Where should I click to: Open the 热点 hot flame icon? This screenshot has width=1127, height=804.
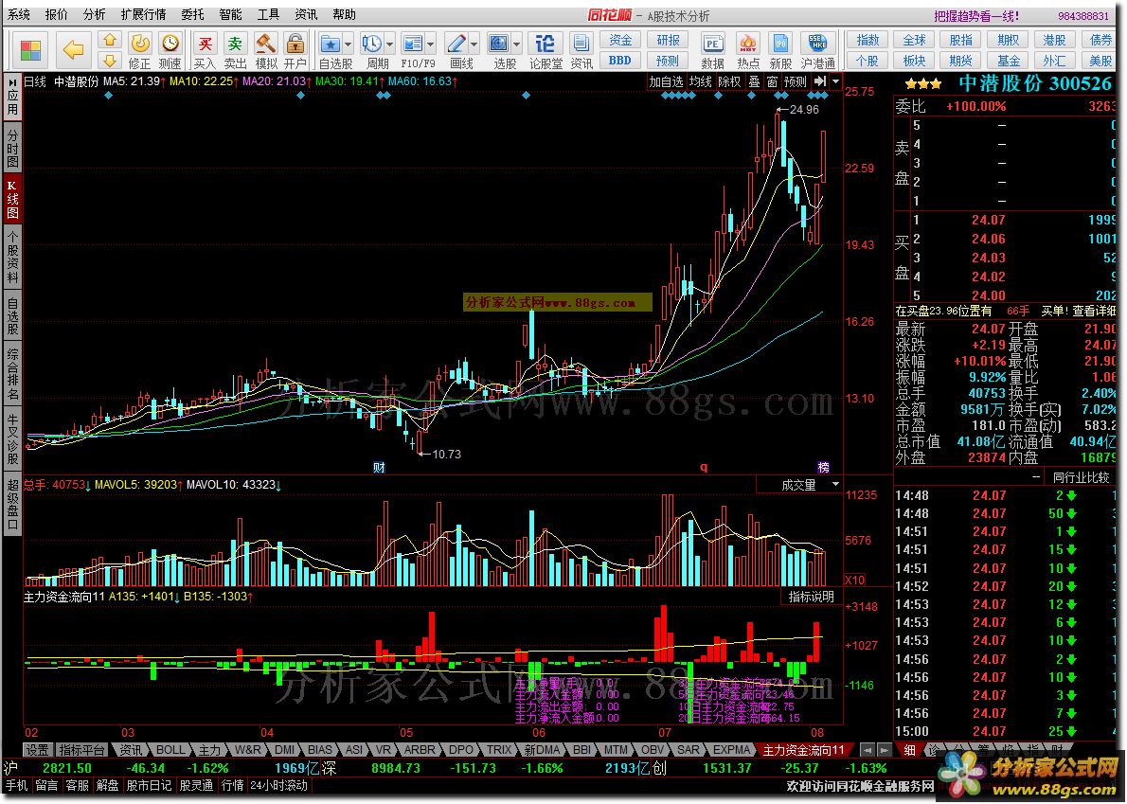747,44
